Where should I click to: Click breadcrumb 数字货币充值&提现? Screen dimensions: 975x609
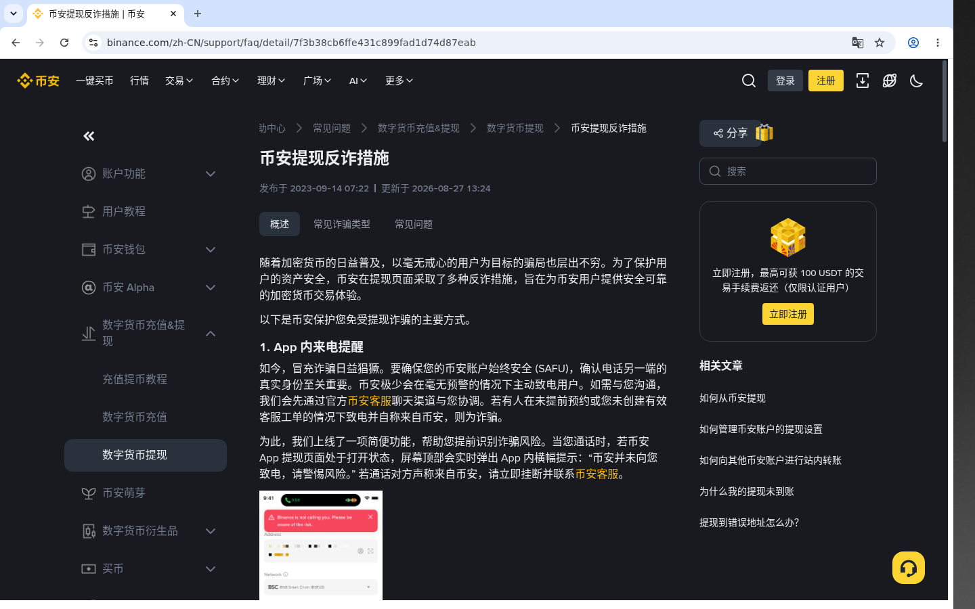point(418,128)
